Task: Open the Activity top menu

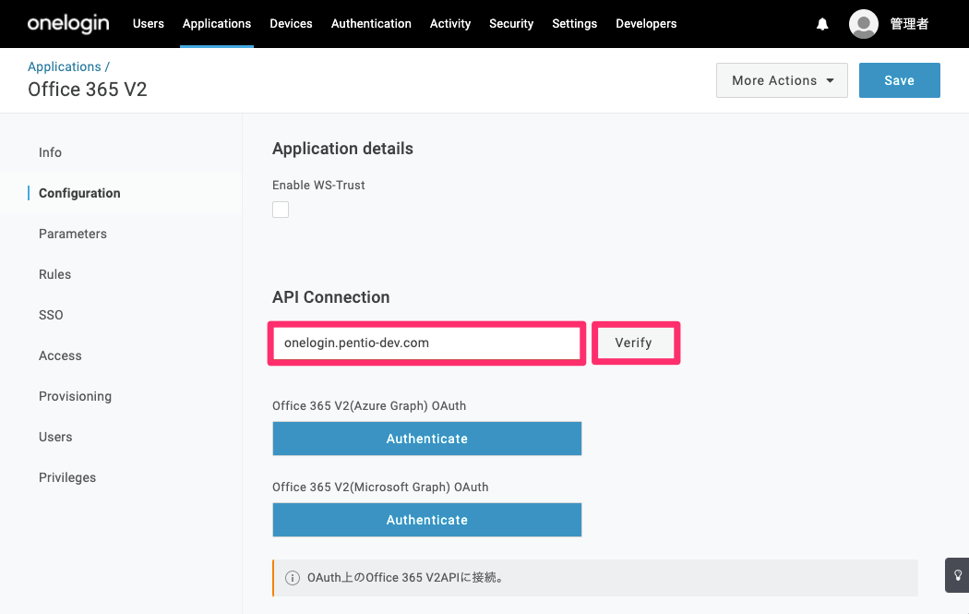Action: (x=450, y=23)
